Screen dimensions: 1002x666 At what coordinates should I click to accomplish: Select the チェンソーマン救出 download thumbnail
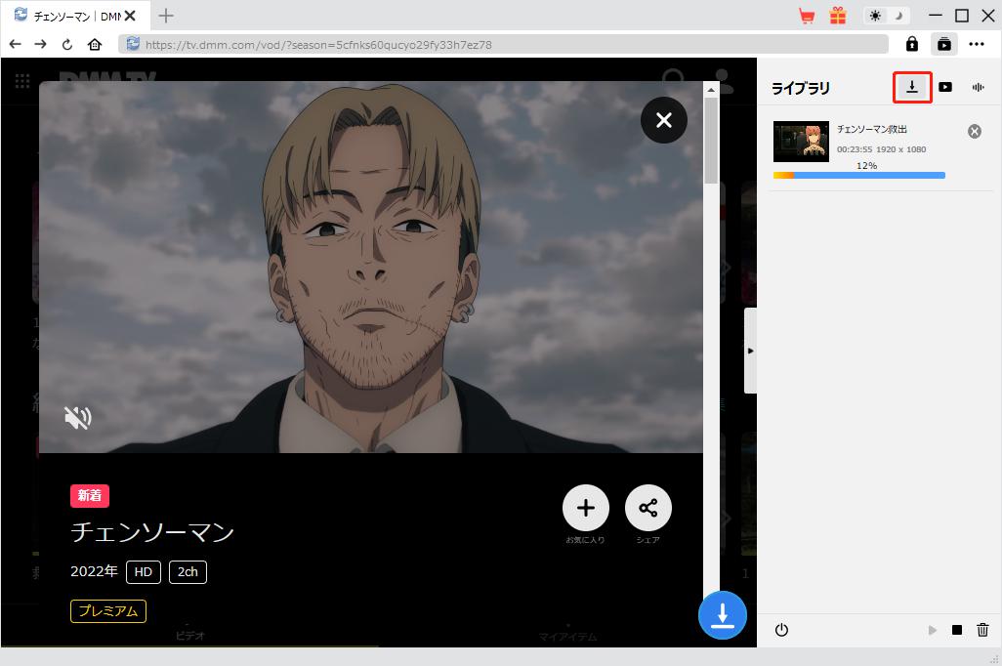(x=801, y=142)
